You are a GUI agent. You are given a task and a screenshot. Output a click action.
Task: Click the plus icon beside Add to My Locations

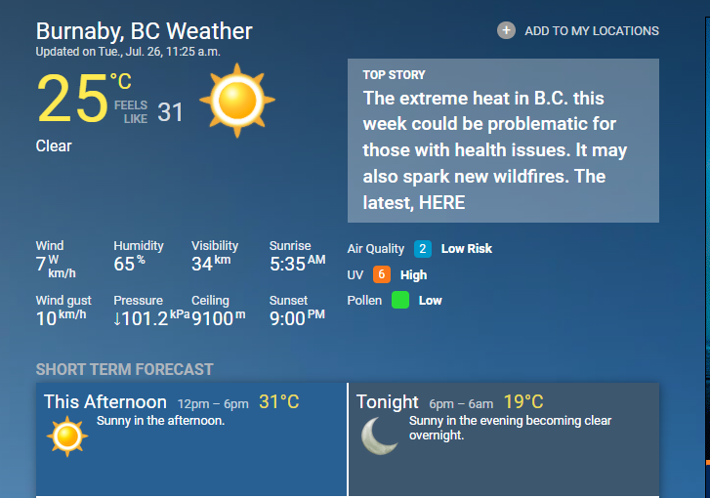[x=506, y=31]
